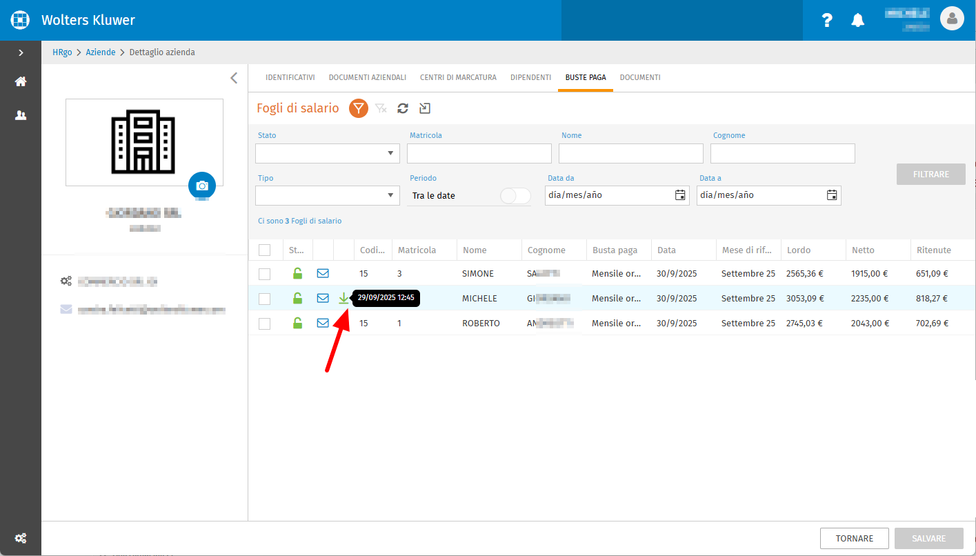Click the Filtrare button
Viewport: 976px width, 556px height.
click(931, 175)
